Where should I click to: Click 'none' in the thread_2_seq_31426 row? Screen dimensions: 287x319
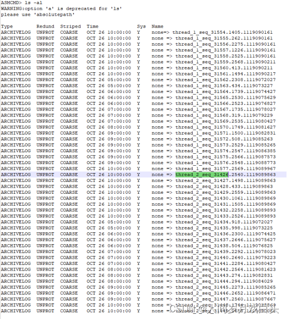pyautogui.click(x=157, y=175)
